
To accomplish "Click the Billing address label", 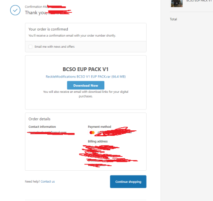I will coord(98,141).
